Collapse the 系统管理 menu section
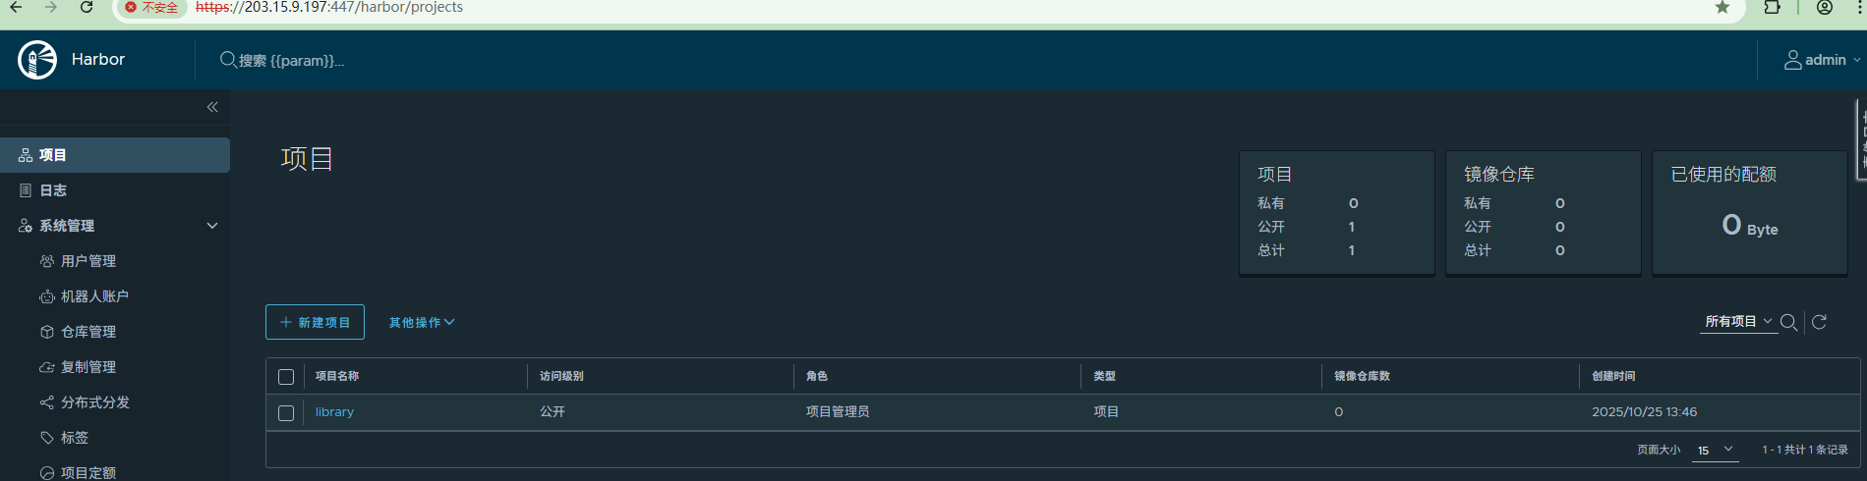Screen dimensions: 1867x481 (x=211, y=226)
